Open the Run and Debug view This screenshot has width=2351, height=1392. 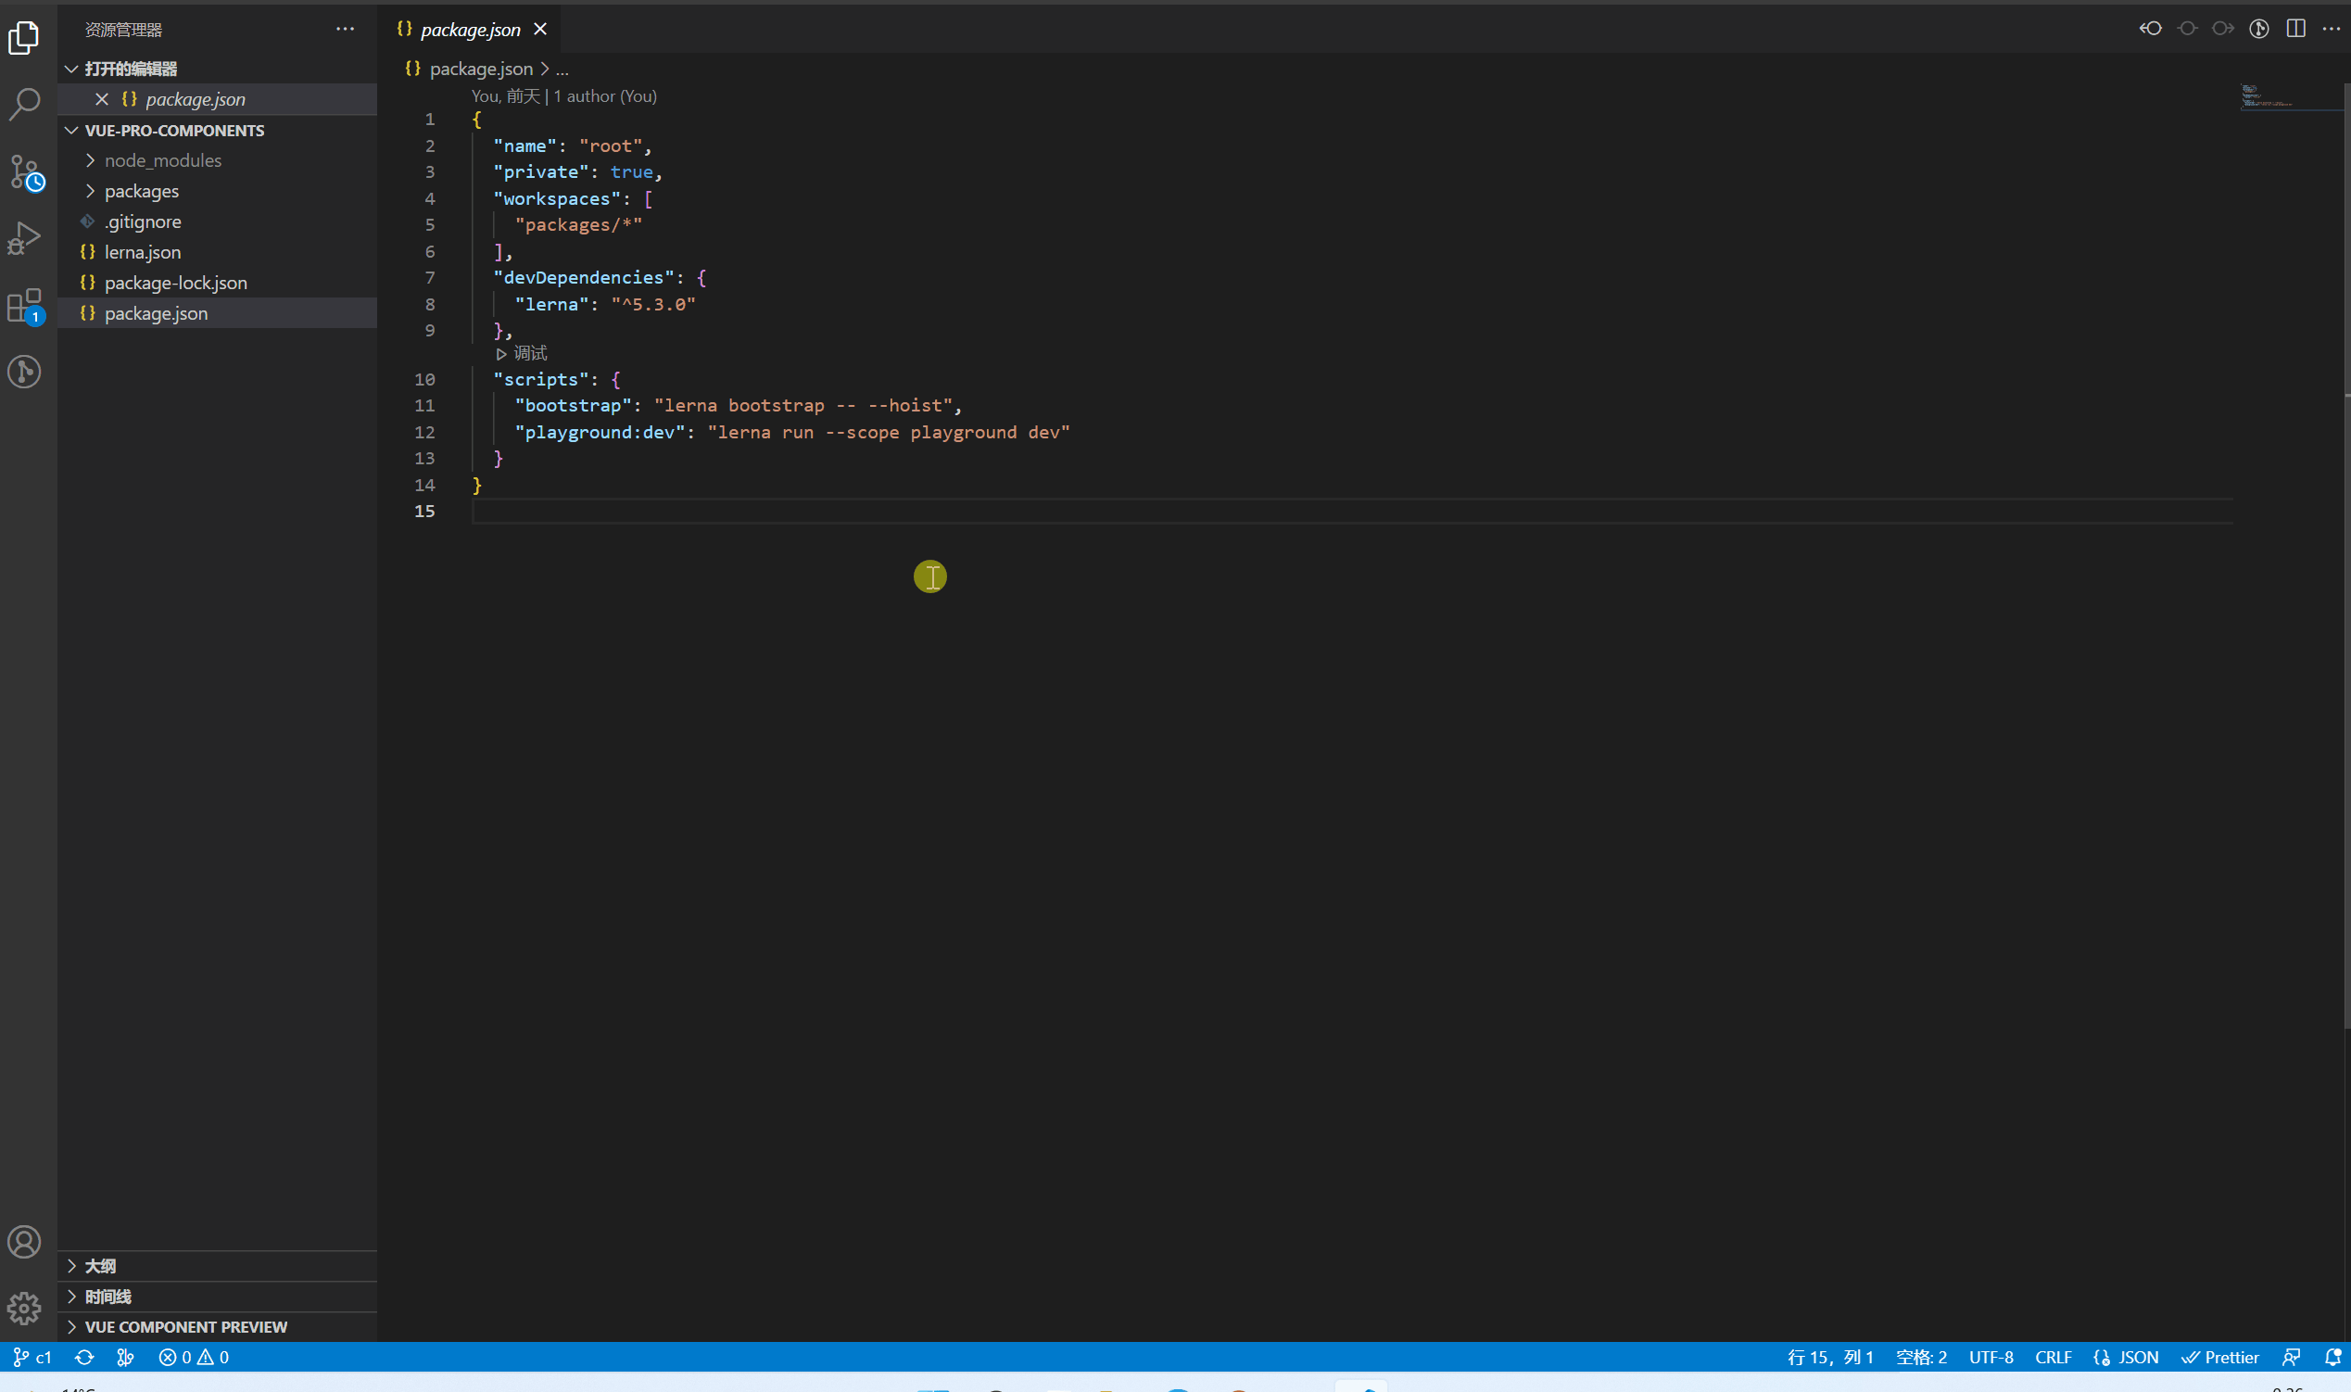(x=24, y=238)
